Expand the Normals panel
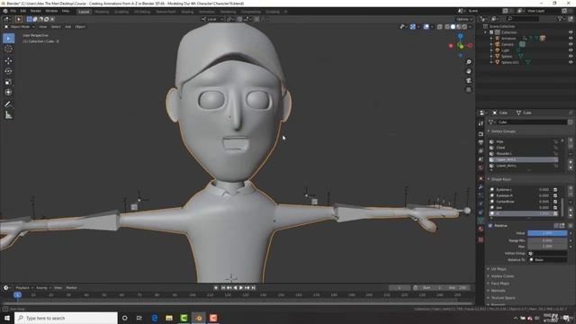 [x=498, y=291]
